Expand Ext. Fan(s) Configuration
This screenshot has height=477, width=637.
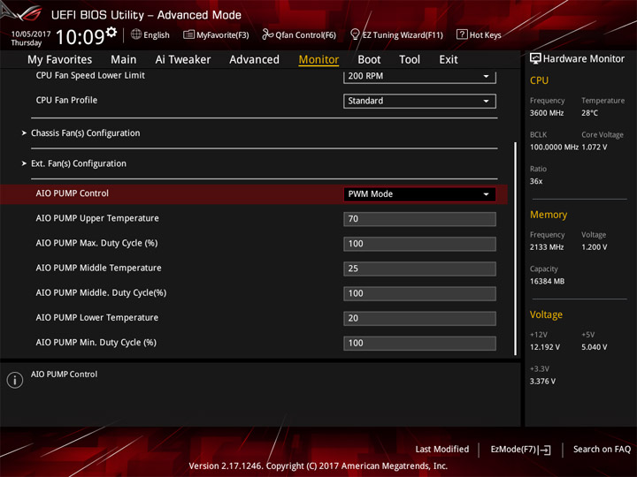tap(79, 163)
